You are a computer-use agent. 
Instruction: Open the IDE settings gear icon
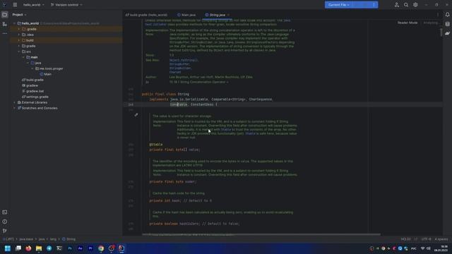tap(415, 5)
